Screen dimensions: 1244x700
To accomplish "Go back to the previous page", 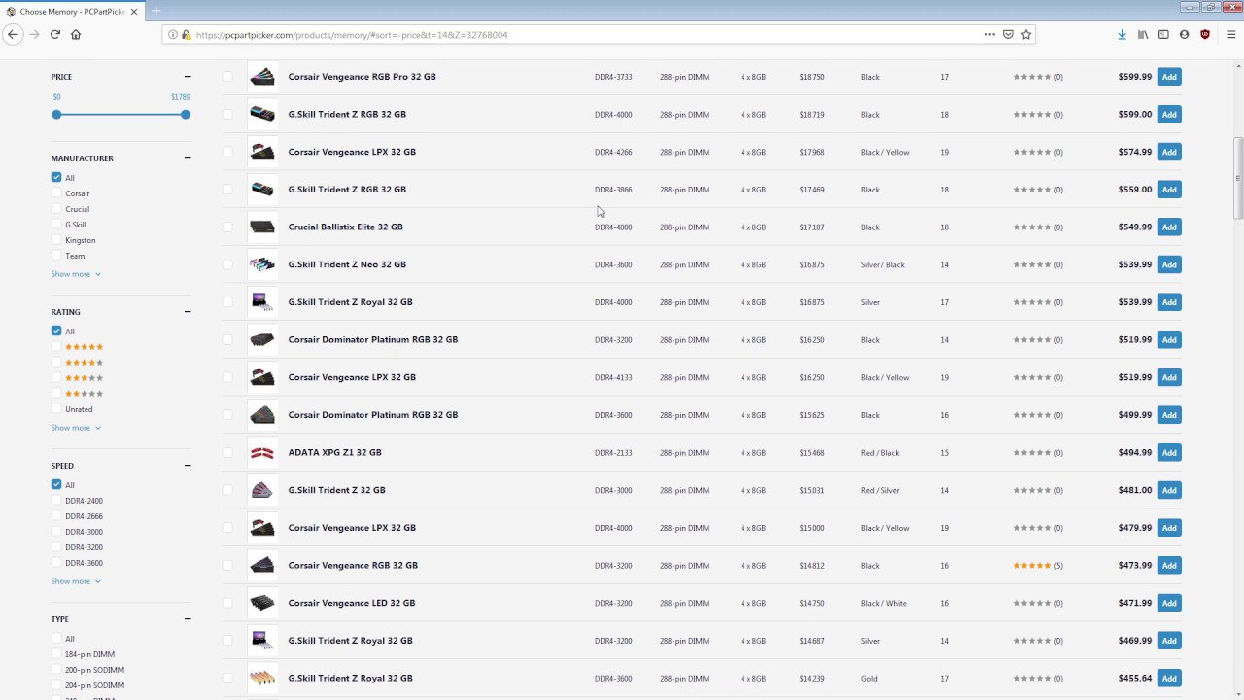I will [13, 34].
